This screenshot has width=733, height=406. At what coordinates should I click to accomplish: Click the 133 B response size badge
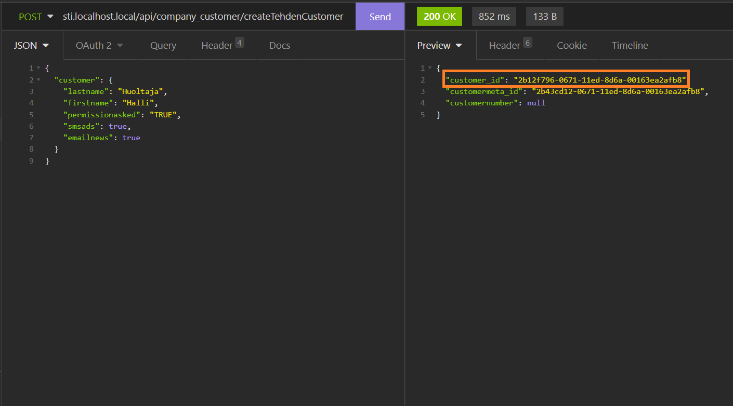[544, 17]
